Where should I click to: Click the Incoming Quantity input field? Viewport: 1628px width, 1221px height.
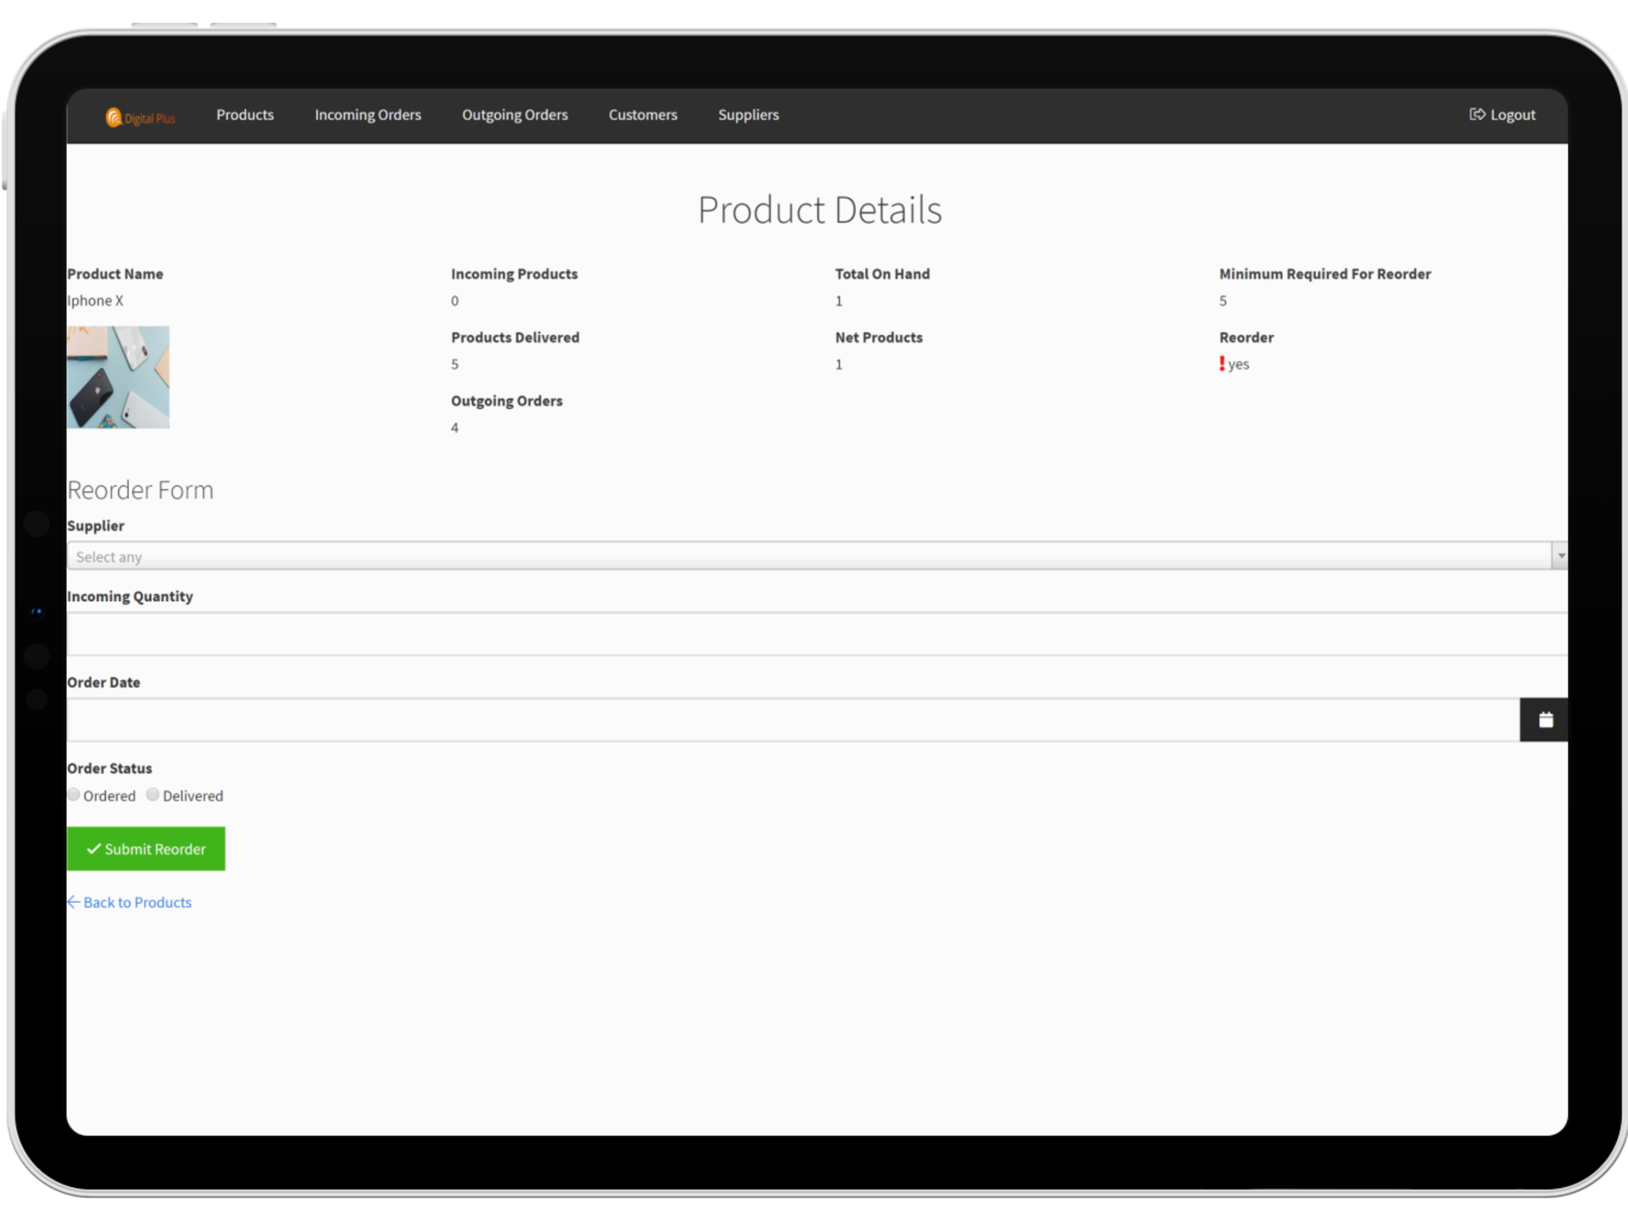point(817,633)
